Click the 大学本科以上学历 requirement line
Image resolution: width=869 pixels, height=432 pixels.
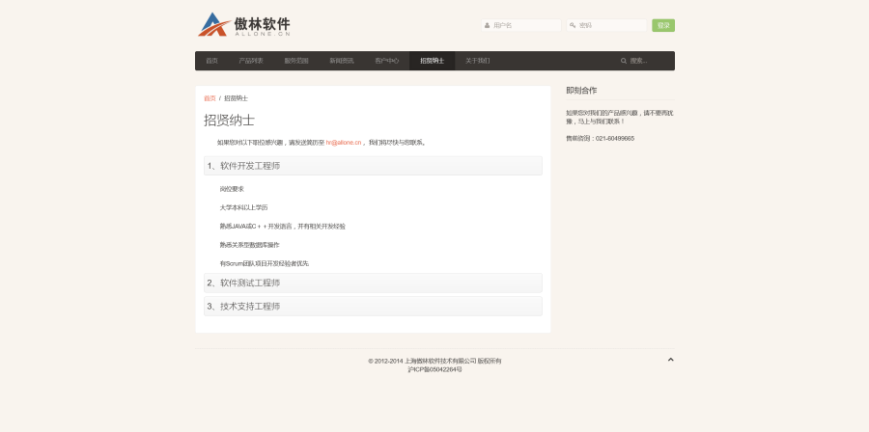(x=244, y=208)
